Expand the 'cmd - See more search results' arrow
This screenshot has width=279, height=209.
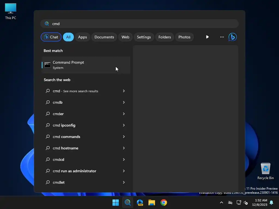click(124, 91)
